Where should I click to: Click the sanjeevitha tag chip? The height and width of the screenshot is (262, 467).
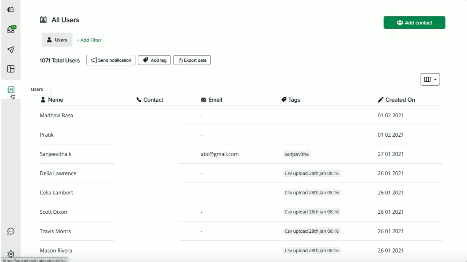coord(296,154)
